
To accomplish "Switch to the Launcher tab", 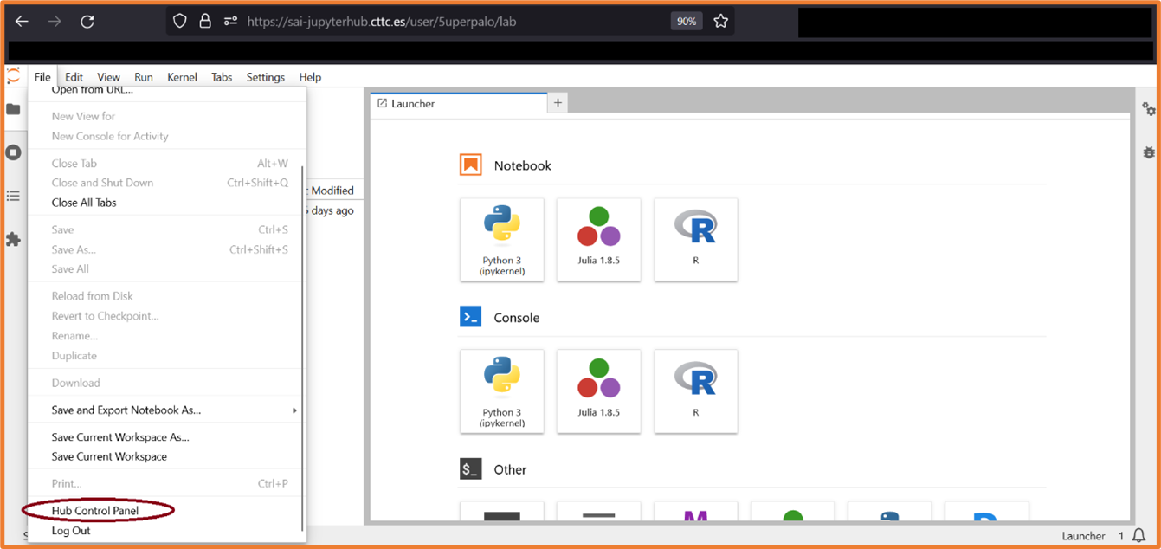I will coord(413,104).
